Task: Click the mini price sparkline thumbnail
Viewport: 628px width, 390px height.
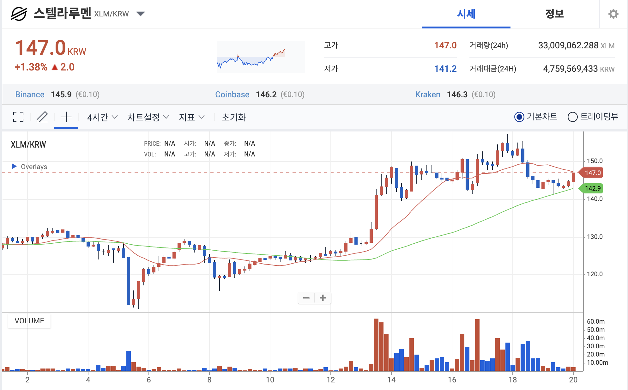Action: coord(261,57)
